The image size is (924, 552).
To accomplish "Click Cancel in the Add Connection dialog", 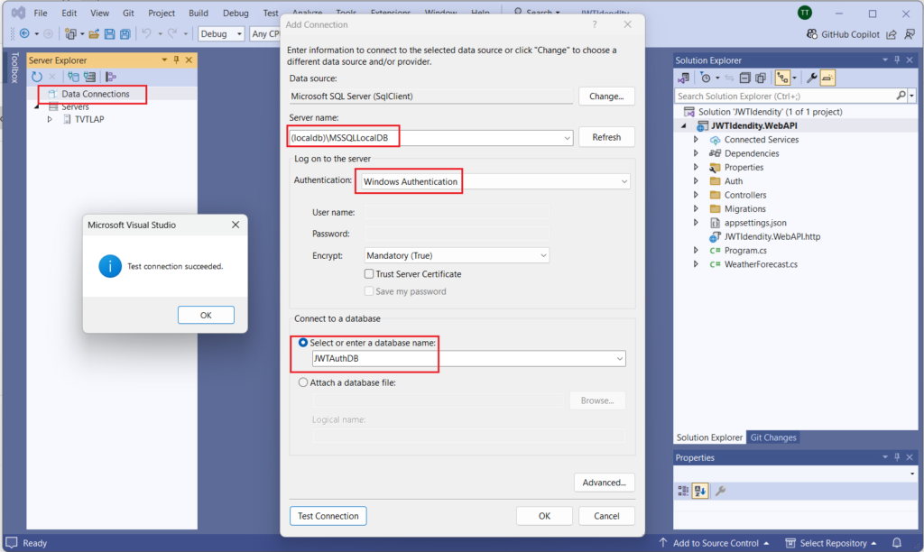I will click(606, 516).
